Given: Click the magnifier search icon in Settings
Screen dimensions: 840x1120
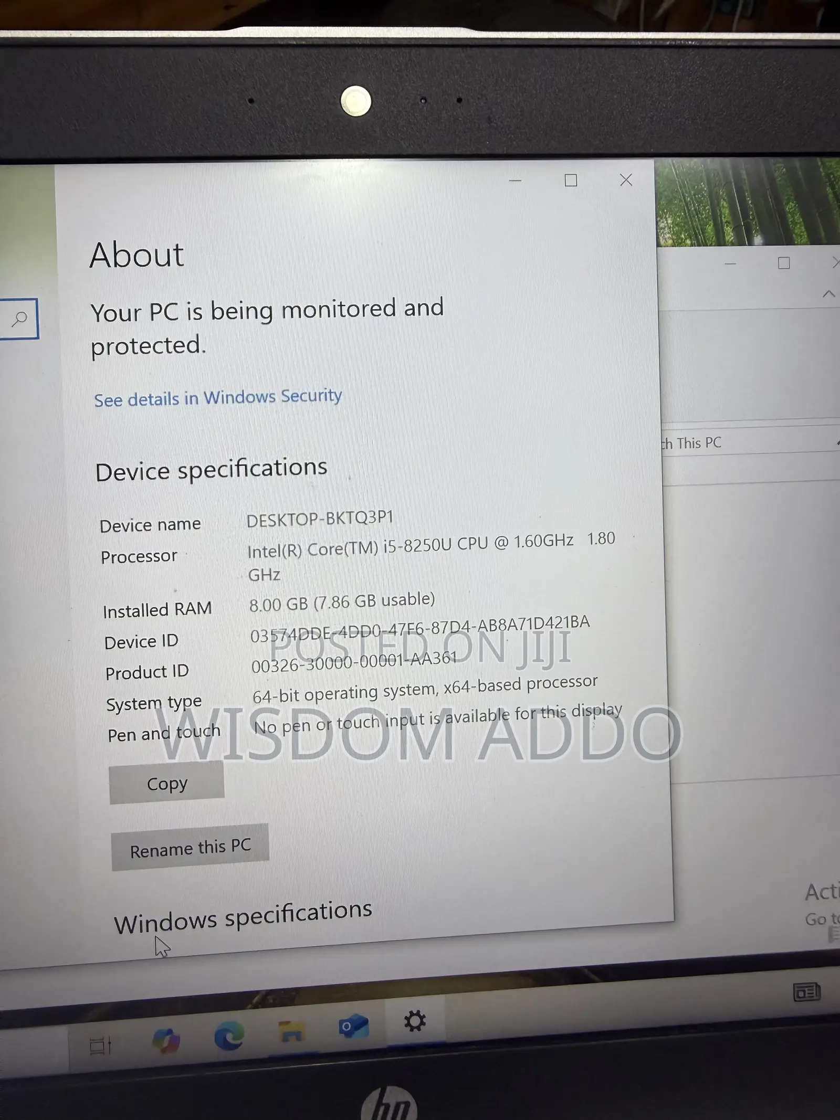Looking at the screenshot, I should tap(19, 319).
